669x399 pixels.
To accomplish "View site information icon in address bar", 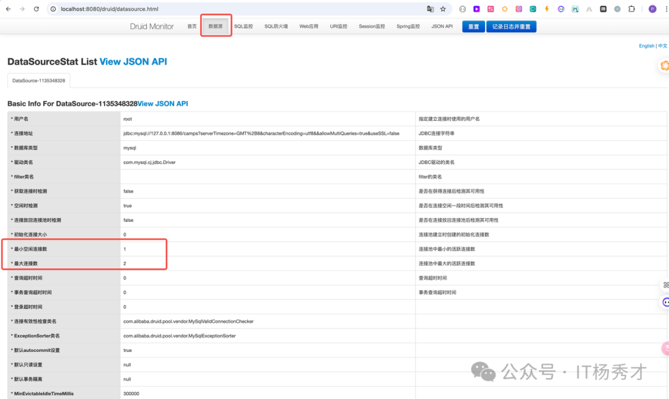I will click(53, 9).
